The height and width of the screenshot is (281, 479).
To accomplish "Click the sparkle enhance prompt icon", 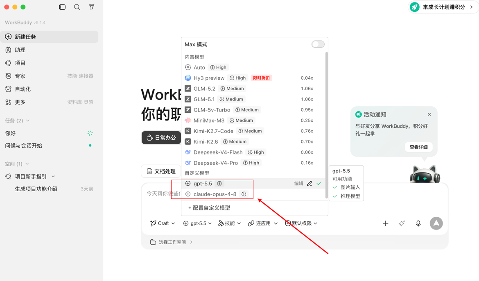I will coord(402,223).
